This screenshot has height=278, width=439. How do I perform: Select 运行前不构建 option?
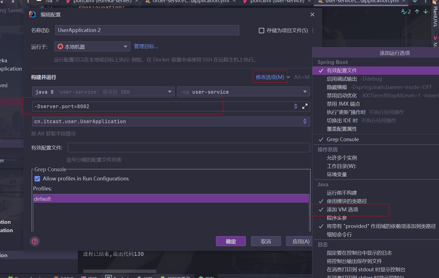tap(376, 193)
